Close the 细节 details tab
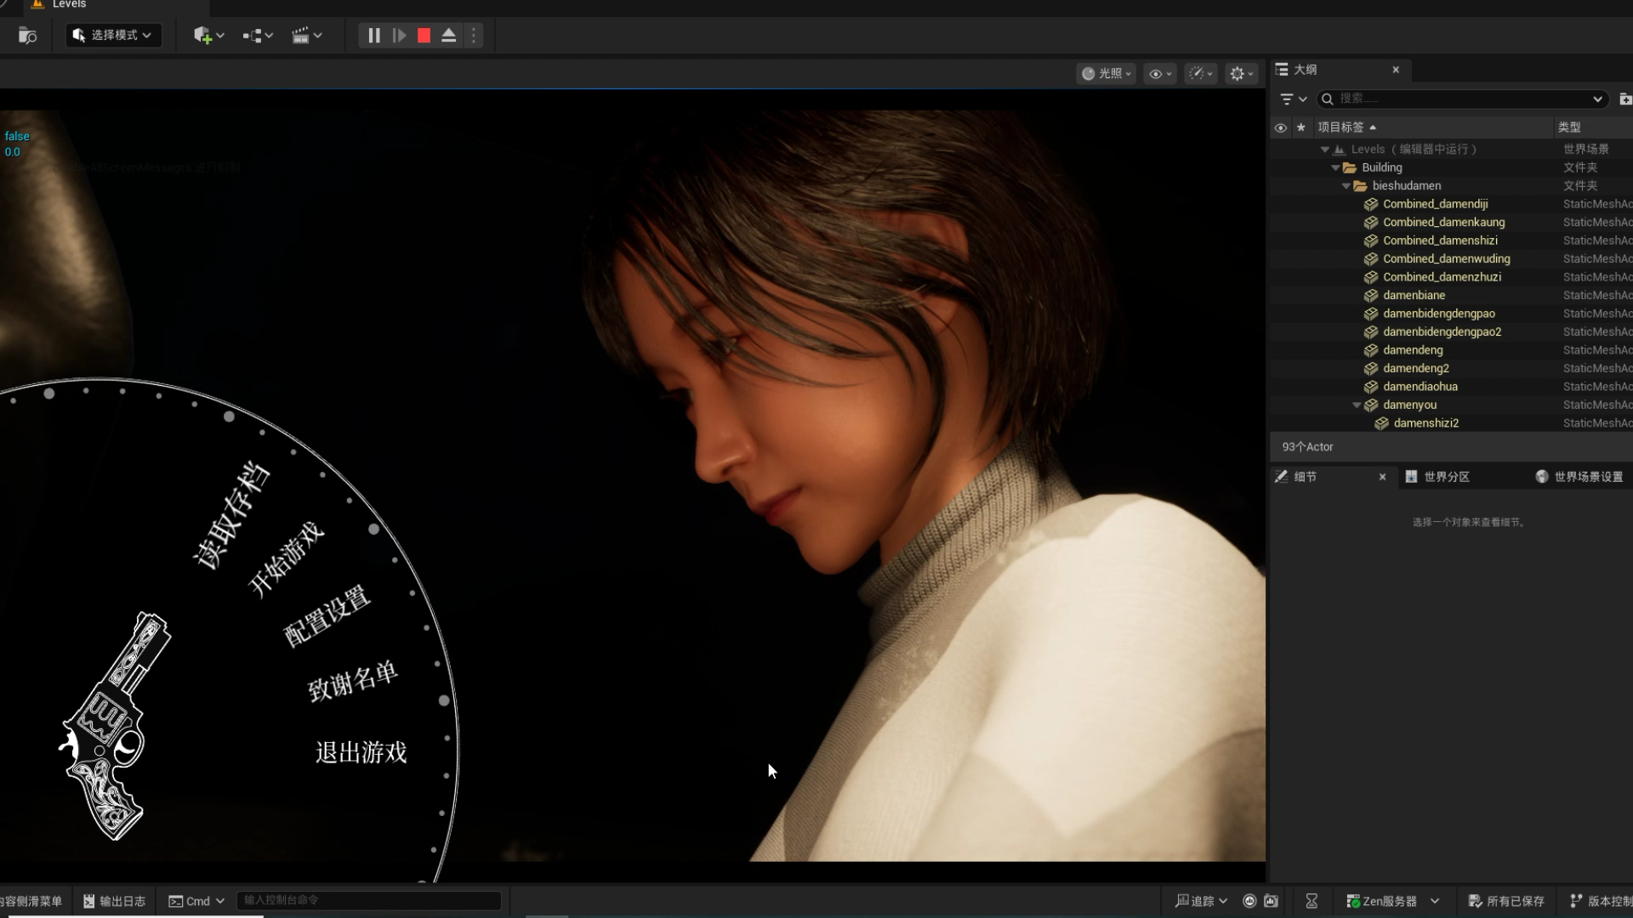 click(x=1382, y=477)
